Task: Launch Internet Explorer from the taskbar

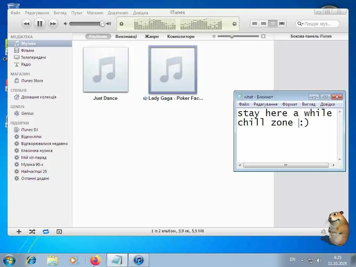Action: (x=31, y=260)
